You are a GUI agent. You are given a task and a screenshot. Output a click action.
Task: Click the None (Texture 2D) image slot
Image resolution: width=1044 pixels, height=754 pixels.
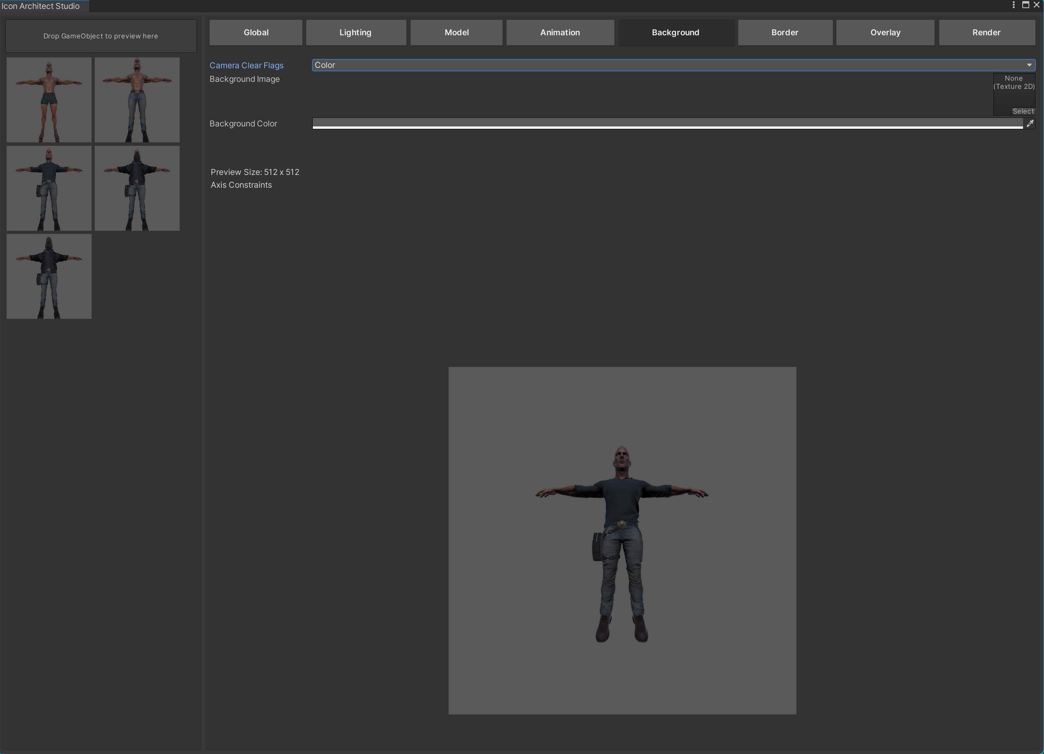coord(1013,92)
